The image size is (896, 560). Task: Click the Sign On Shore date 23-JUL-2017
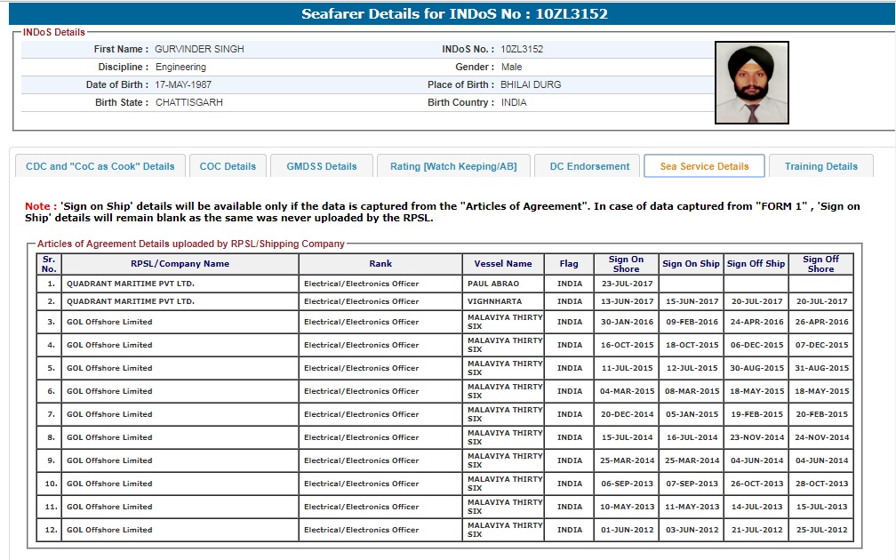click(x=626, y=284)
